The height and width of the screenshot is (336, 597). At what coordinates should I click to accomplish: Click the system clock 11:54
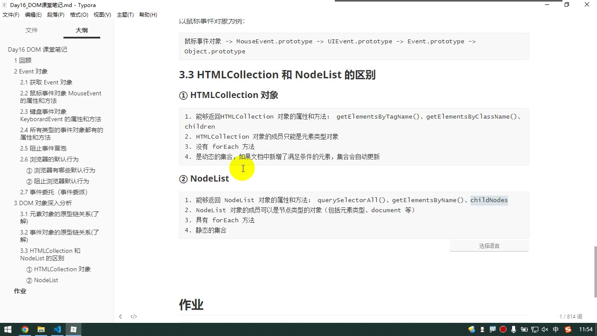pos(586,329)
